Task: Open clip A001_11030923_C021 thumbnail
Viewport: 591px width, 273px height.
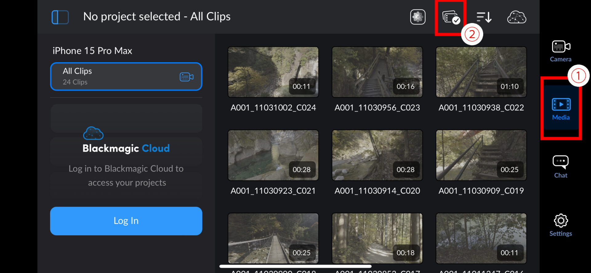Action: [x=273, y=155]
